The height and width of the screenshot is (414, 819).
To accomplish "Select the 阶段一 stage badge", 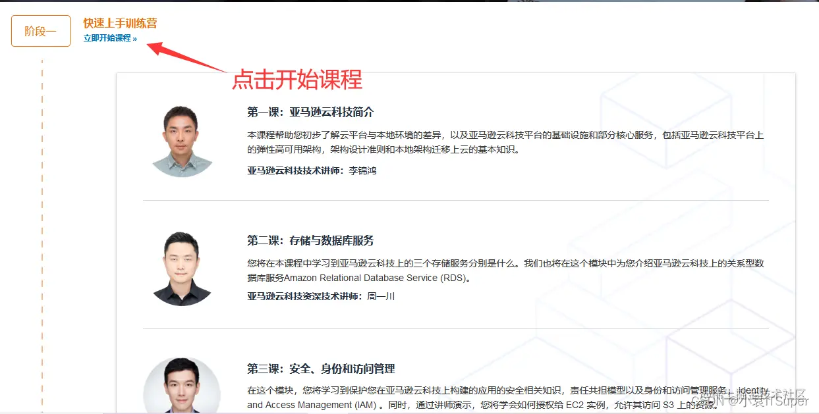I will [x=40, y=31].
